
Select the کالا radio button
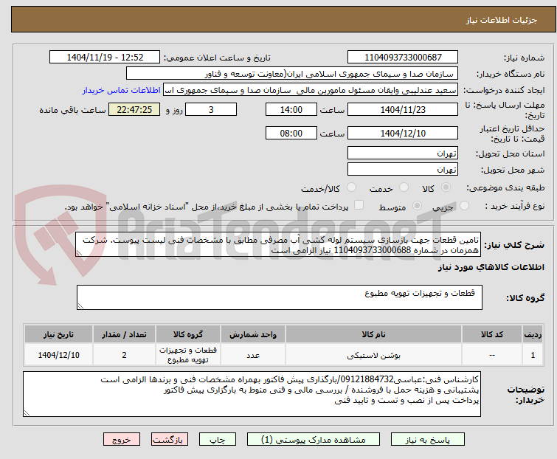pos(446,187)
